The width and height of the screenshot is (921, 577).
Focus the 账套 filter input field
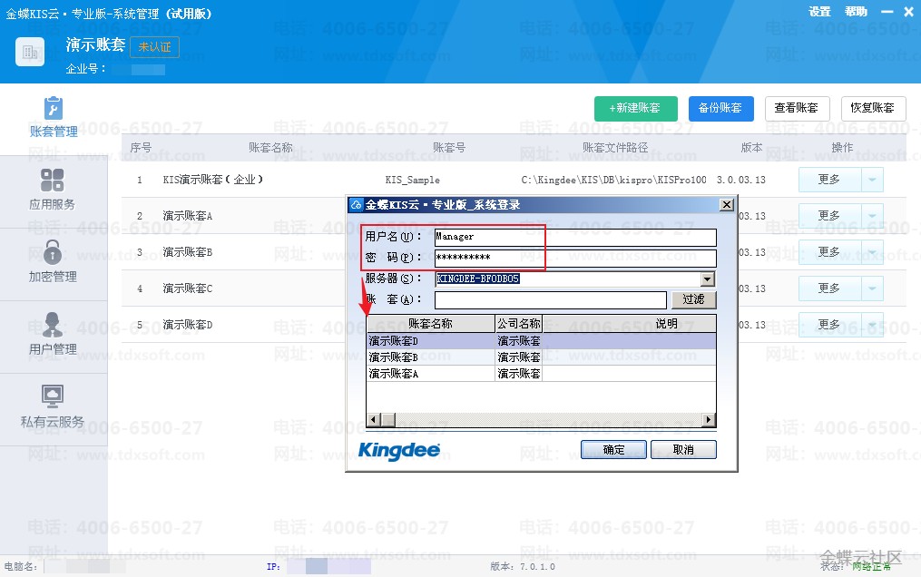point(551,300)
